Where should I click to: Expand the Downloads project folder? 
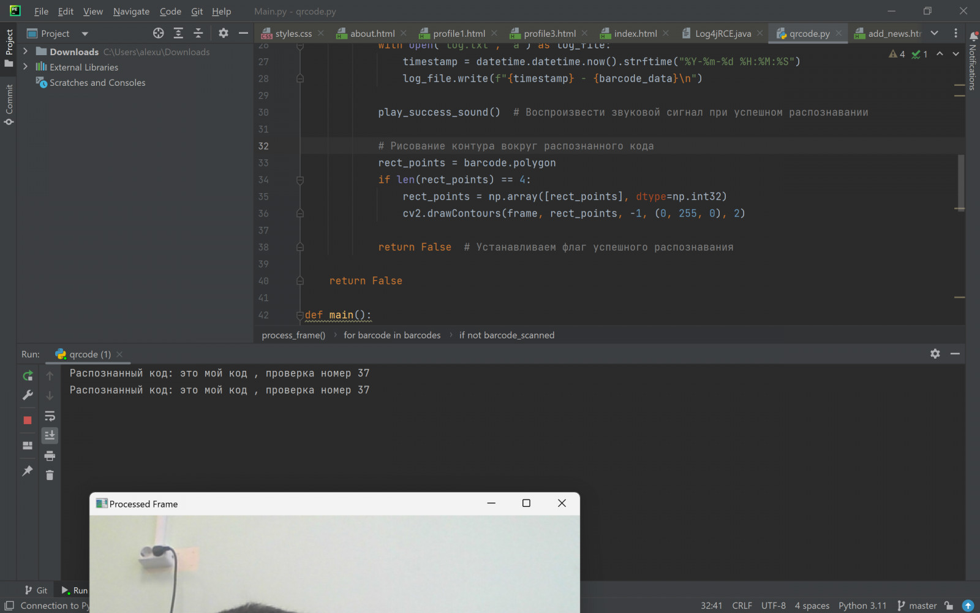(x=25, y=51)
